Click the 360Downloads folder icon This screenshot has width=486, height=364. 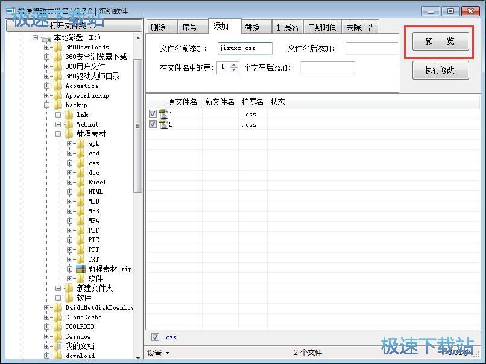tap(58, 48)
